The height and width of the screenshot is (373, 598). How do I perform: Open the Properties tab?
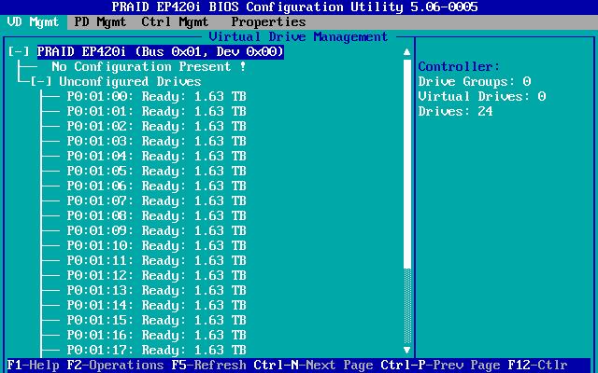click(x=268, y=22)
